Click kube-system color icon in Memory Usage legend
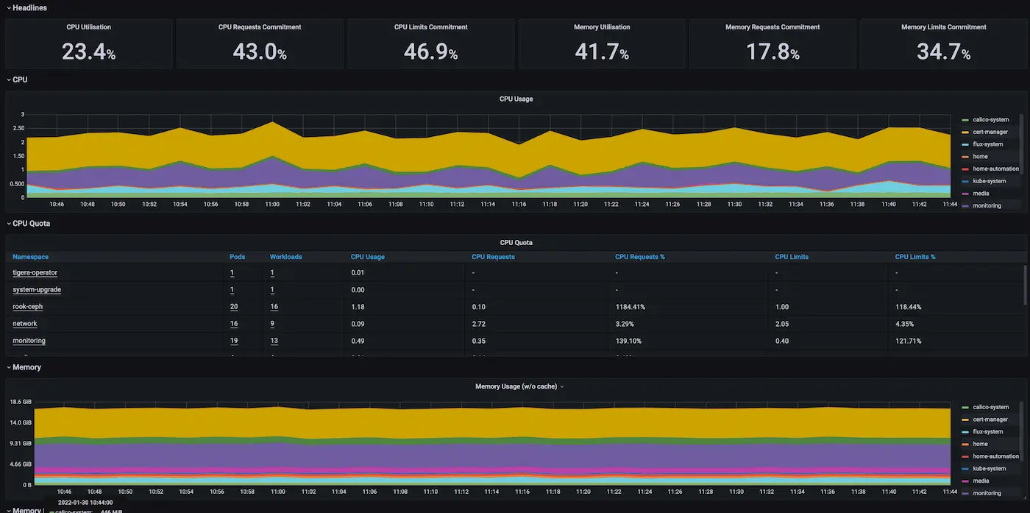The height and width of the screenshot is (513, 1030). click(965, 469)
